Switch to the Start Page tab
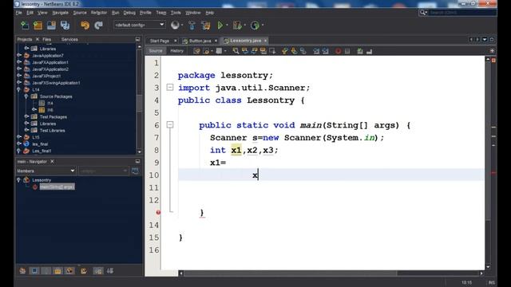 [160, 41]
